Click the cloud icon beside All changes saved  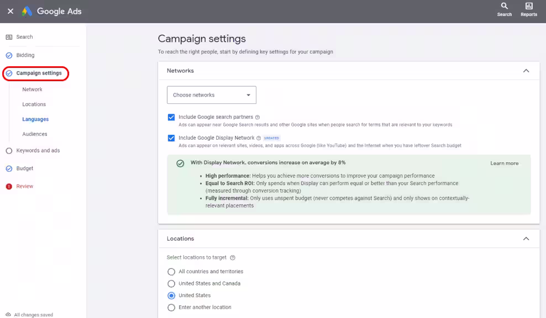[8, 315]
